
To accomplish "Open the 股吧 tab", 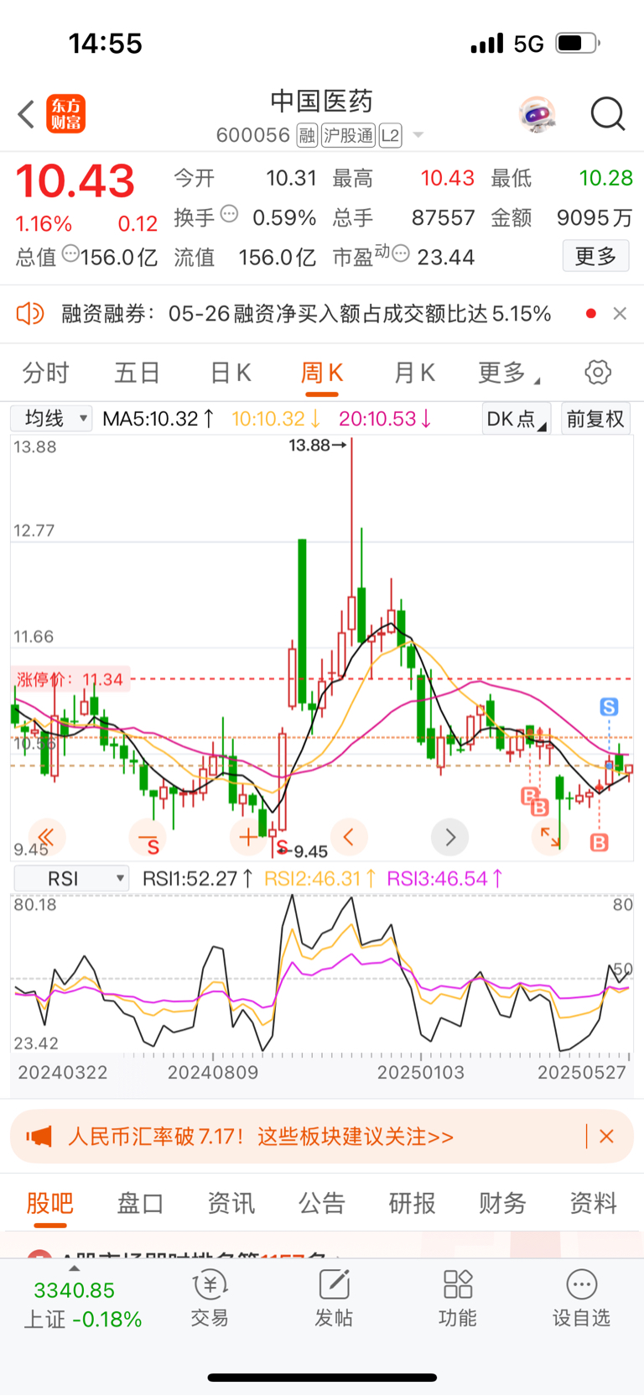I will (x=49, y=1203).
